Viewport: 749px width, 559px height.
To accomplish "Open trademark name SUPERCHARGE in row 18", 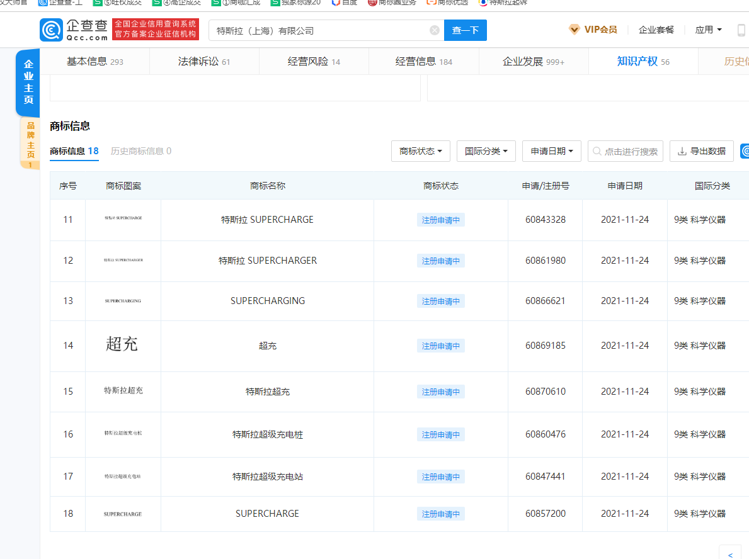I will point(268,514).
